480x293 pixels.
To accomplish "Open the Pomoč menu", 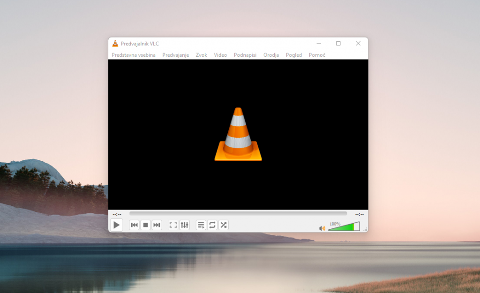I will pyautogui.click(x=317, y=55).
